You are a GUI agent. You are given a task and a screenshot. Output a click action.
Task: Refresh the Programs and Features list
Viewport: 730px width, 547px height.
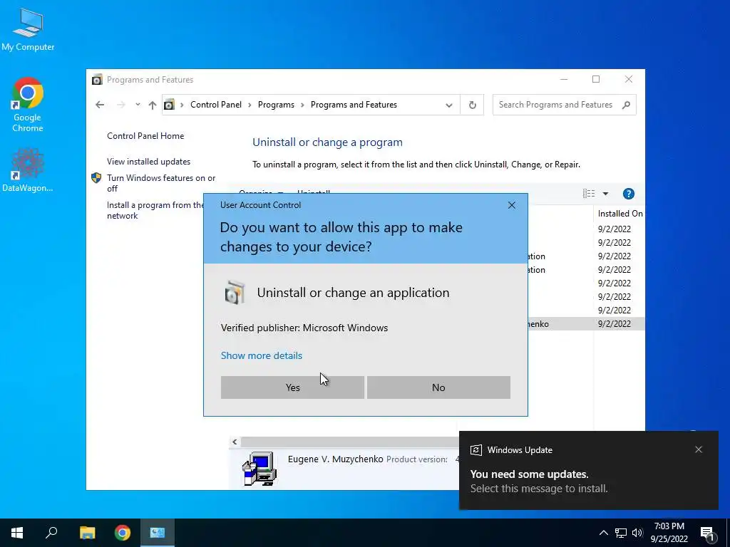pyautogui.click(x=472, y=105)
